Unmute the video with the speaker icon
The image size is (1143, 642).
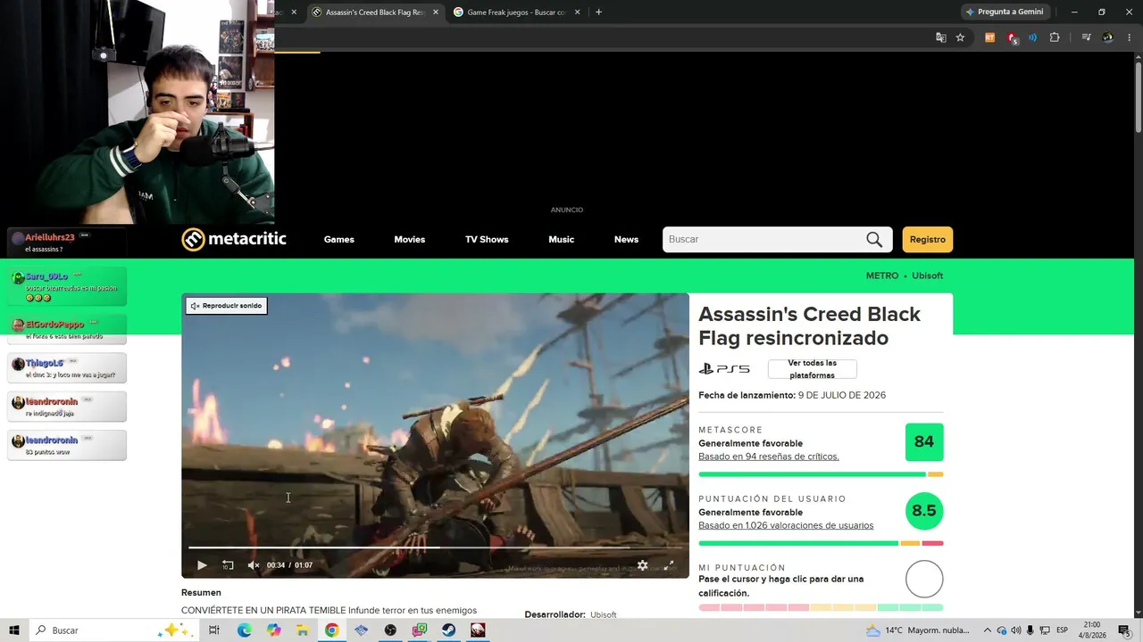click(x=254, y=565)
